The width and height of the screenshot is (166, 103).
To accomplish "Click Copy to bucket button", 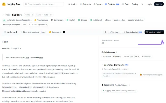I will pyautogui.click(x=133, y=32).
